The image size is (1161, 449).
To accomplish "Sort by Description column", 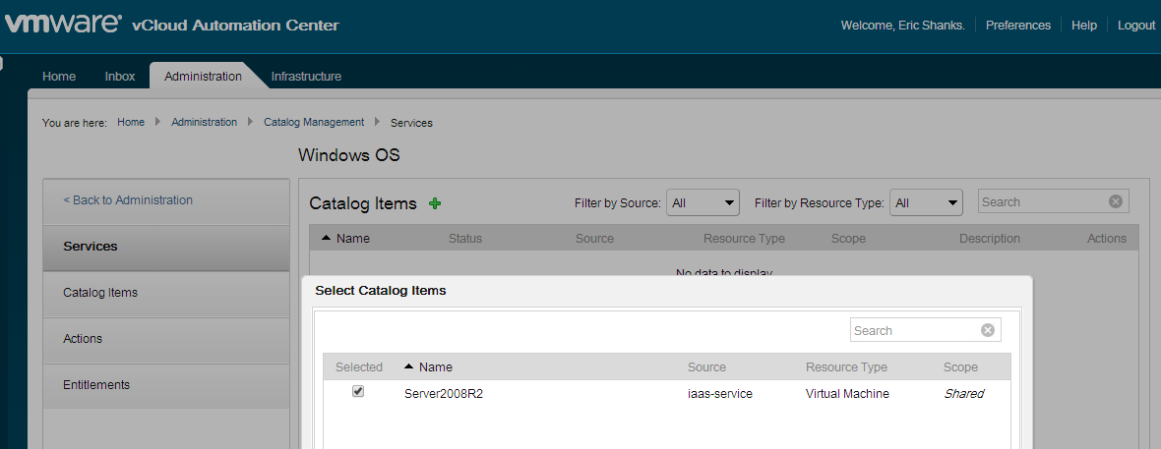I will (x=990, y=238).
